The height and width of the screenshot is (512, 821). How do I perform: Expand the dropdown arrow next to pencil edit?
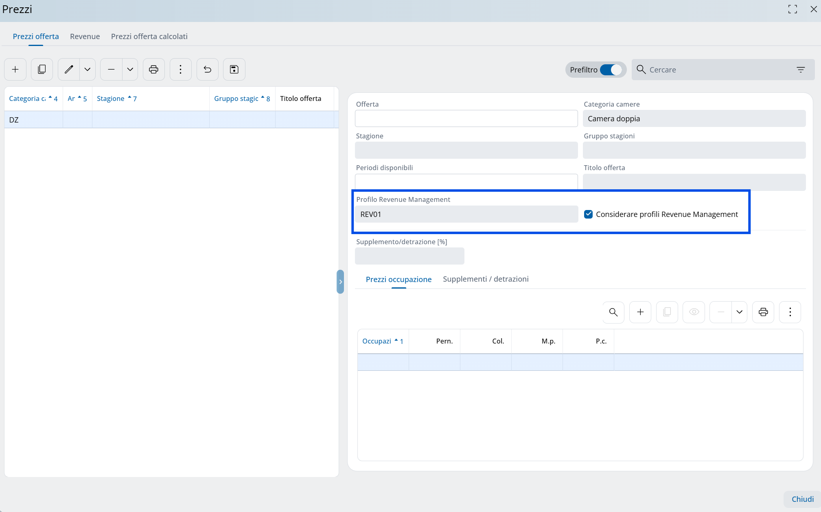pyautogui.click(x=88, y=70)
